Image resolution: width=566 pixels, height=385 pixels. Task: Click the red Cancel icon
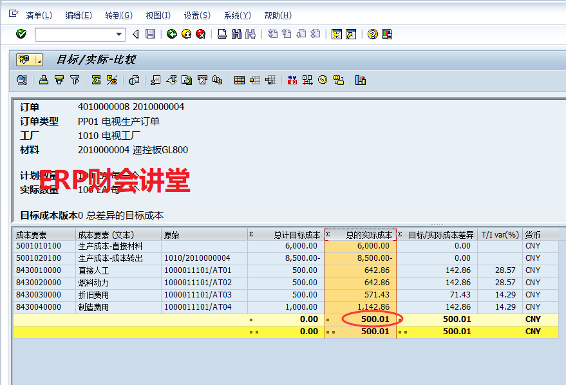[201, 34]
